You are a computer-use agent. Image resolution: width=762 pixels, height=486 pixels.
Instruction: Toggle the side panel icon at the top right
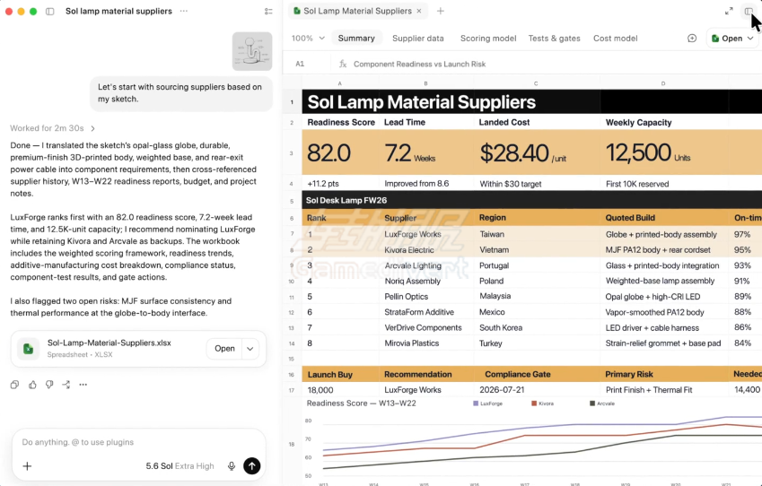(x=749, y=11)
